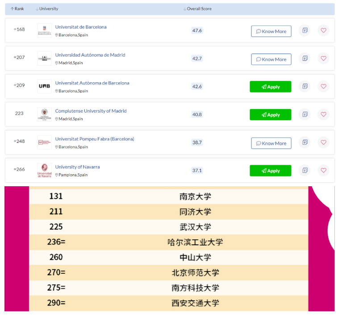This screenshot has width=342, height=318.
Task: Open Universitat de Barcelona logo thumbnail
Action: 45,30
